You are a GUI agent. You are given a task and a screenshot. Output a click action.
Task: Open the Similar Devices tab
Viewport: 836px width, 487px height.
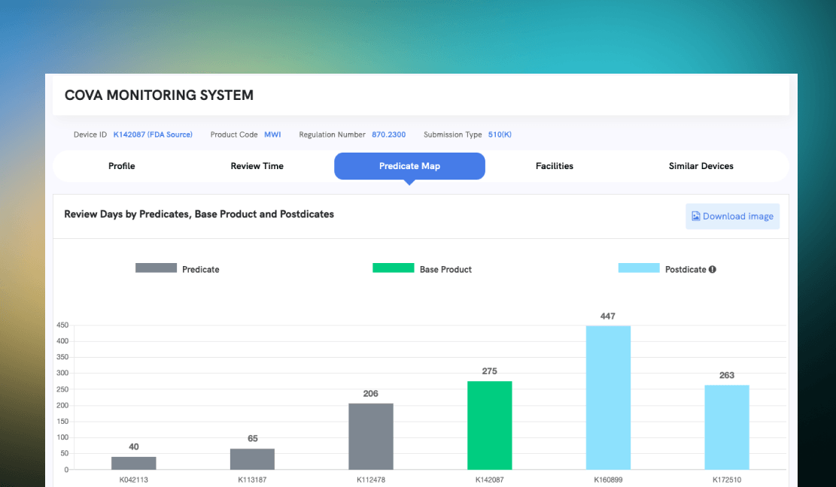[701, 166]
